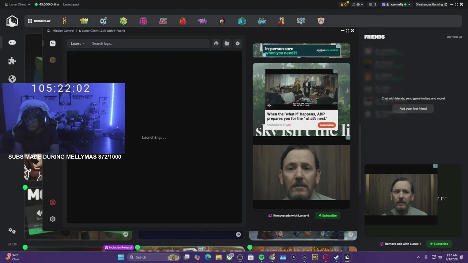Unmute the ADP video ad

coord(269,105)
